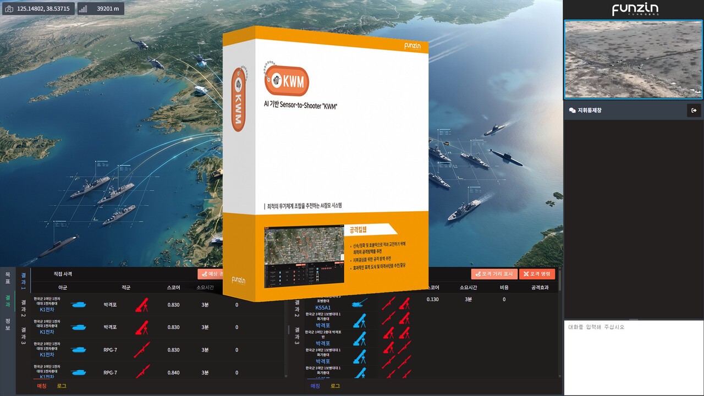Open the 로그 tab in left panel
704x396 pixels.
(62, 386)
